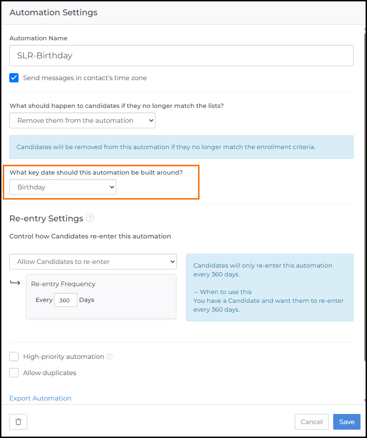This screenshot has height=438, width=367.
Task: Click the High-priority automation help icon
Action: point(109,357)
